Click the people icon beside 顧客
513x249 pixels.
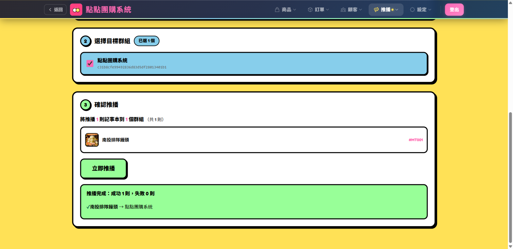(x=343, y=10)
